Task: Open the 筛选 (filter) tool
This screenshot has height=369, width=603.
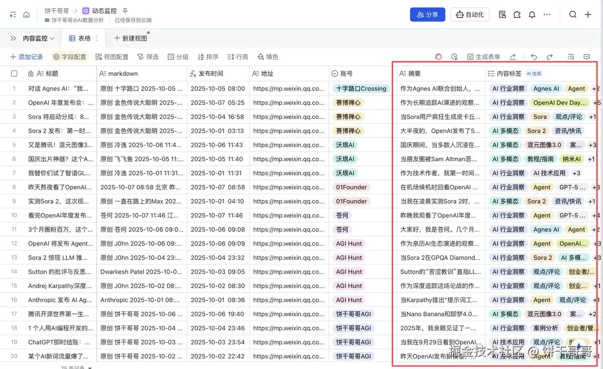Action: 148,57
